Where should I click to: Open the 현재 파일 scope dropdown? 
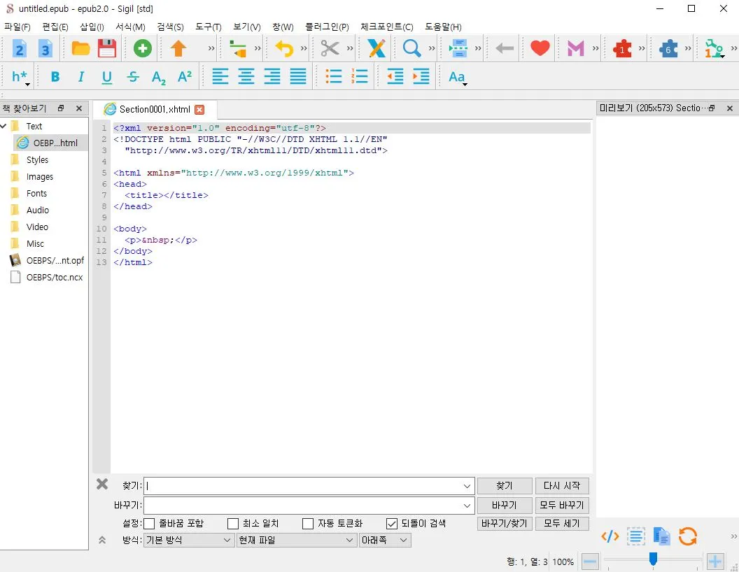tap(296, 540)
